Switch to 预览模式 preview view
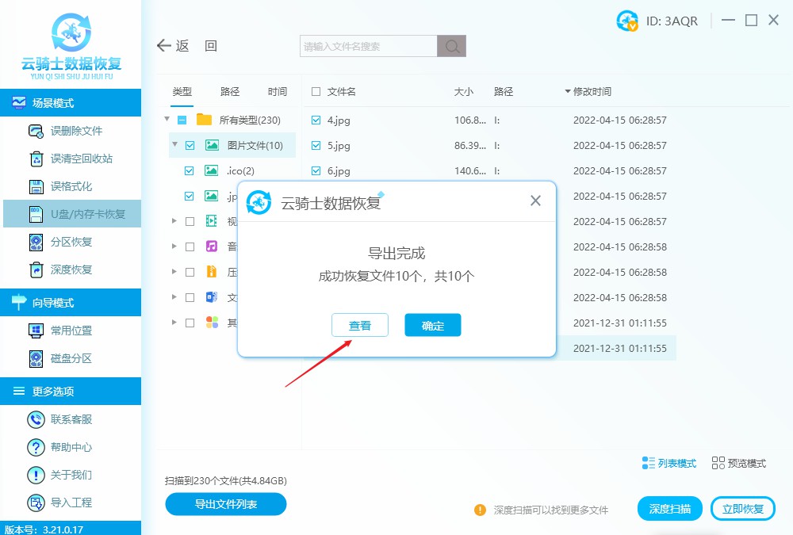Screen dimensions: 793x535 click(x=739, y=463)
